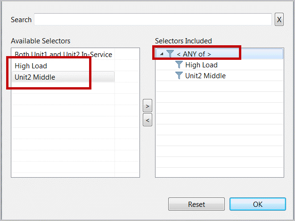Click the Selectors Included heading label
This screenshot has width=295, height=221.
coord(183,41)
